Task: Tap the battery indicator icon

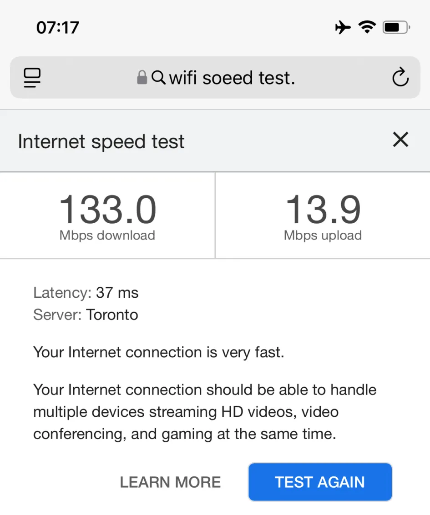Action: point(395,27)
